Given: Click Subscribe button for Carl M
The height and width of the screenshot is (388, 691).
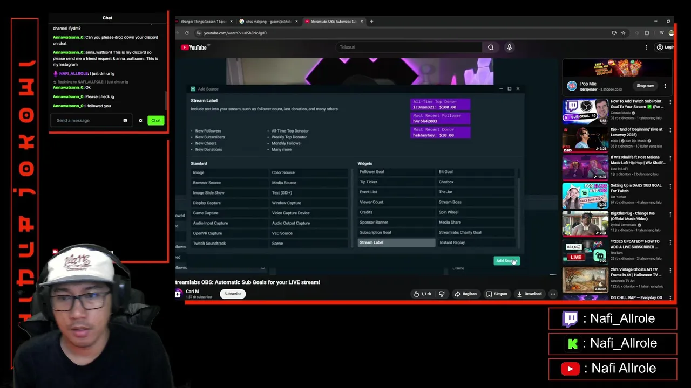Looking at the screenshot, I should coord(233,294).
